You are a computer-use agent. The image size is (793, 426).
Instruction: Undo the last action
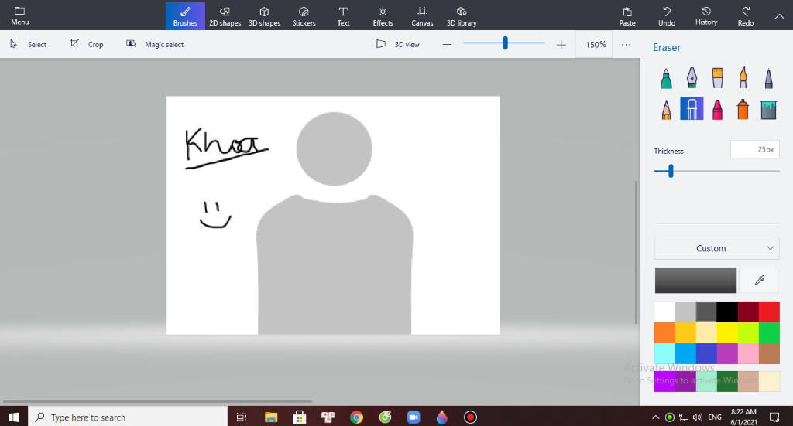point(667,16)
